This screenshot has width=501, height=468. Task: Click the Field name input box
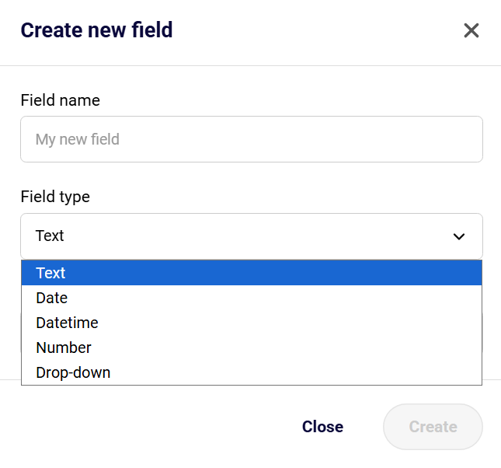pyautogui.click(x=251, y=139)
